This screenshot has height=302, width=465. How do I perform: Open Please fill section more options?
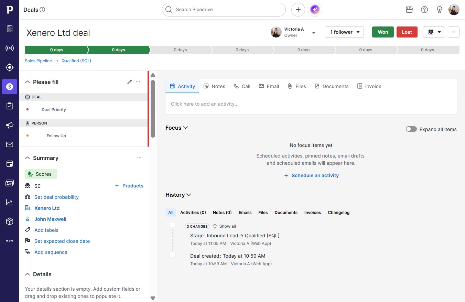pos(138,82)
